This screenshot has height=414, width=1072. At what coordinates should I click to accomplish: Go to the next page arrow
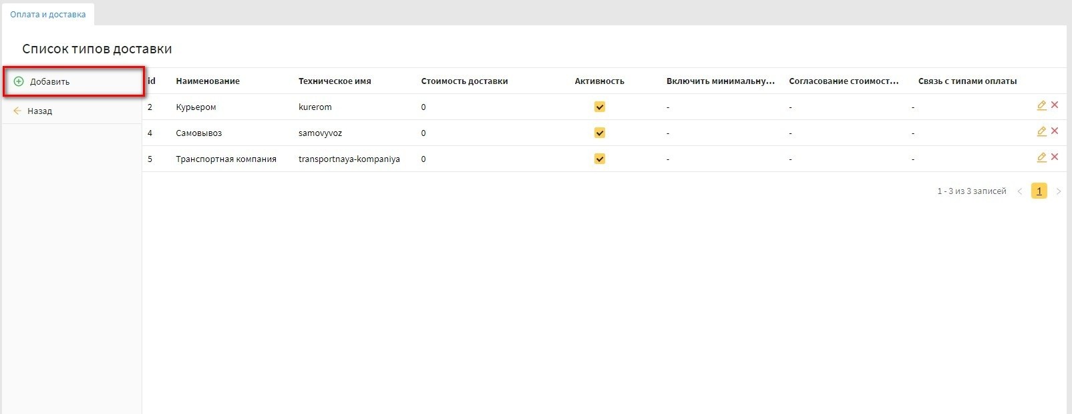pos(1058,191)
